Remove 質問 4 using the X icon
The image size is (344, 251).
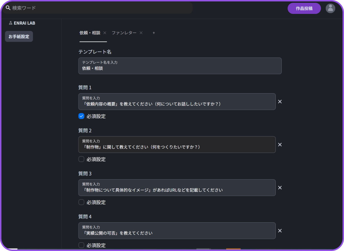[280, 231]
